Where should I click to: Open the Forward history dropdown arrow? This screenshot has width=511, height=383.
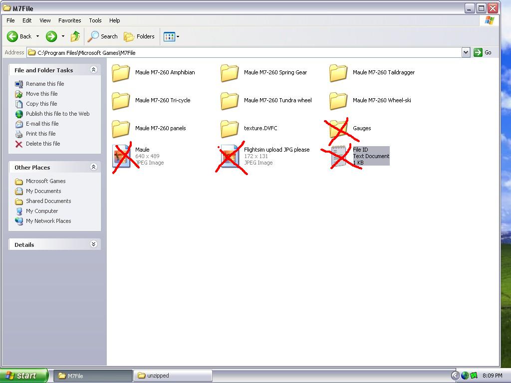tap(63, 36)
